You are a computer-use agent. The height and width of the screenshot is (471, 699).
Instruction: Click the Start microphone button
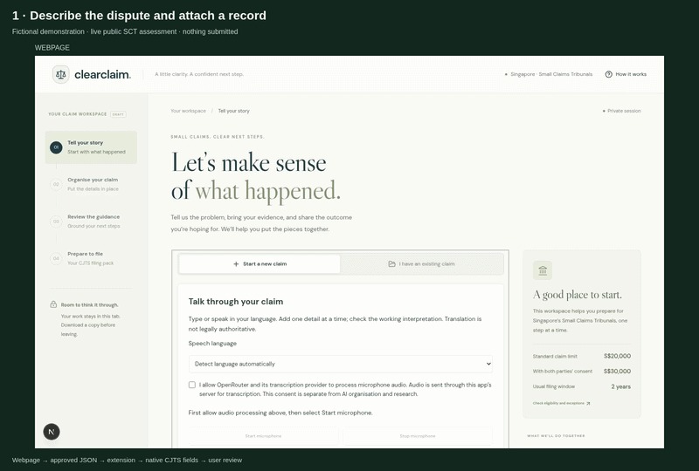click(x=263, y=436)
